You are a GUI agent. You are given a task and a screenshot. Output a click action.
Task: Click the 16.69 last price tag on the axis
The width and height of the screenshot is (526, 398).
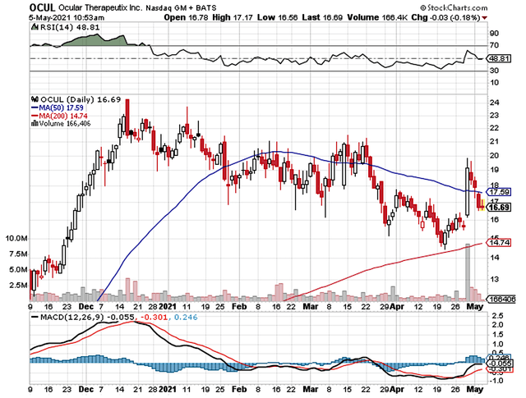click(x=500, y=208)
